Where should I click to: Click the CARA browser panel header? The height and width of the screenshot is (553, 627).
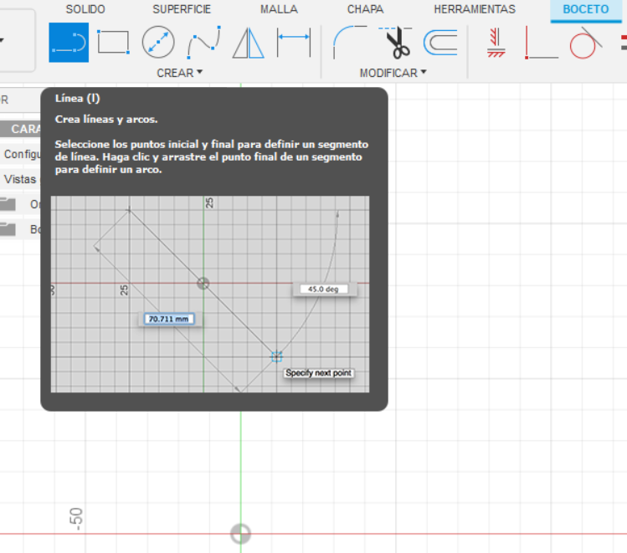pos(20,129)
